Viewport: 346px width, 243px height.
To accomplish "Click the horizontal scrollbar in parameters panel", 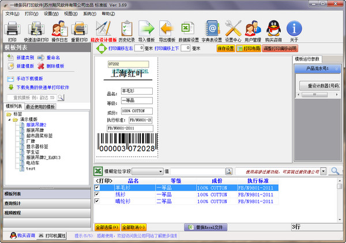I will pos(318,95).
